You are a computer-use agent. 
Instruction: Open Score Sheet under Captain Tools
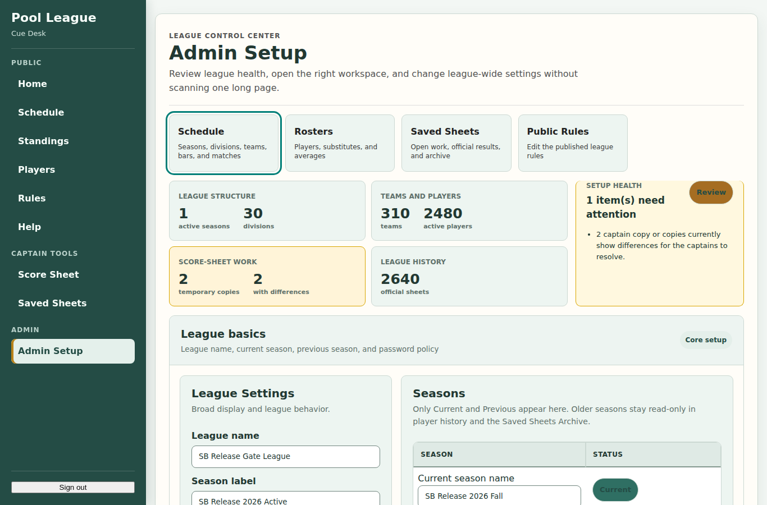pos(73,274)
